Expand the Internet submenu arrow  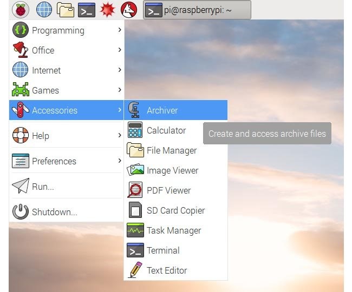click(x=120, y=70)
